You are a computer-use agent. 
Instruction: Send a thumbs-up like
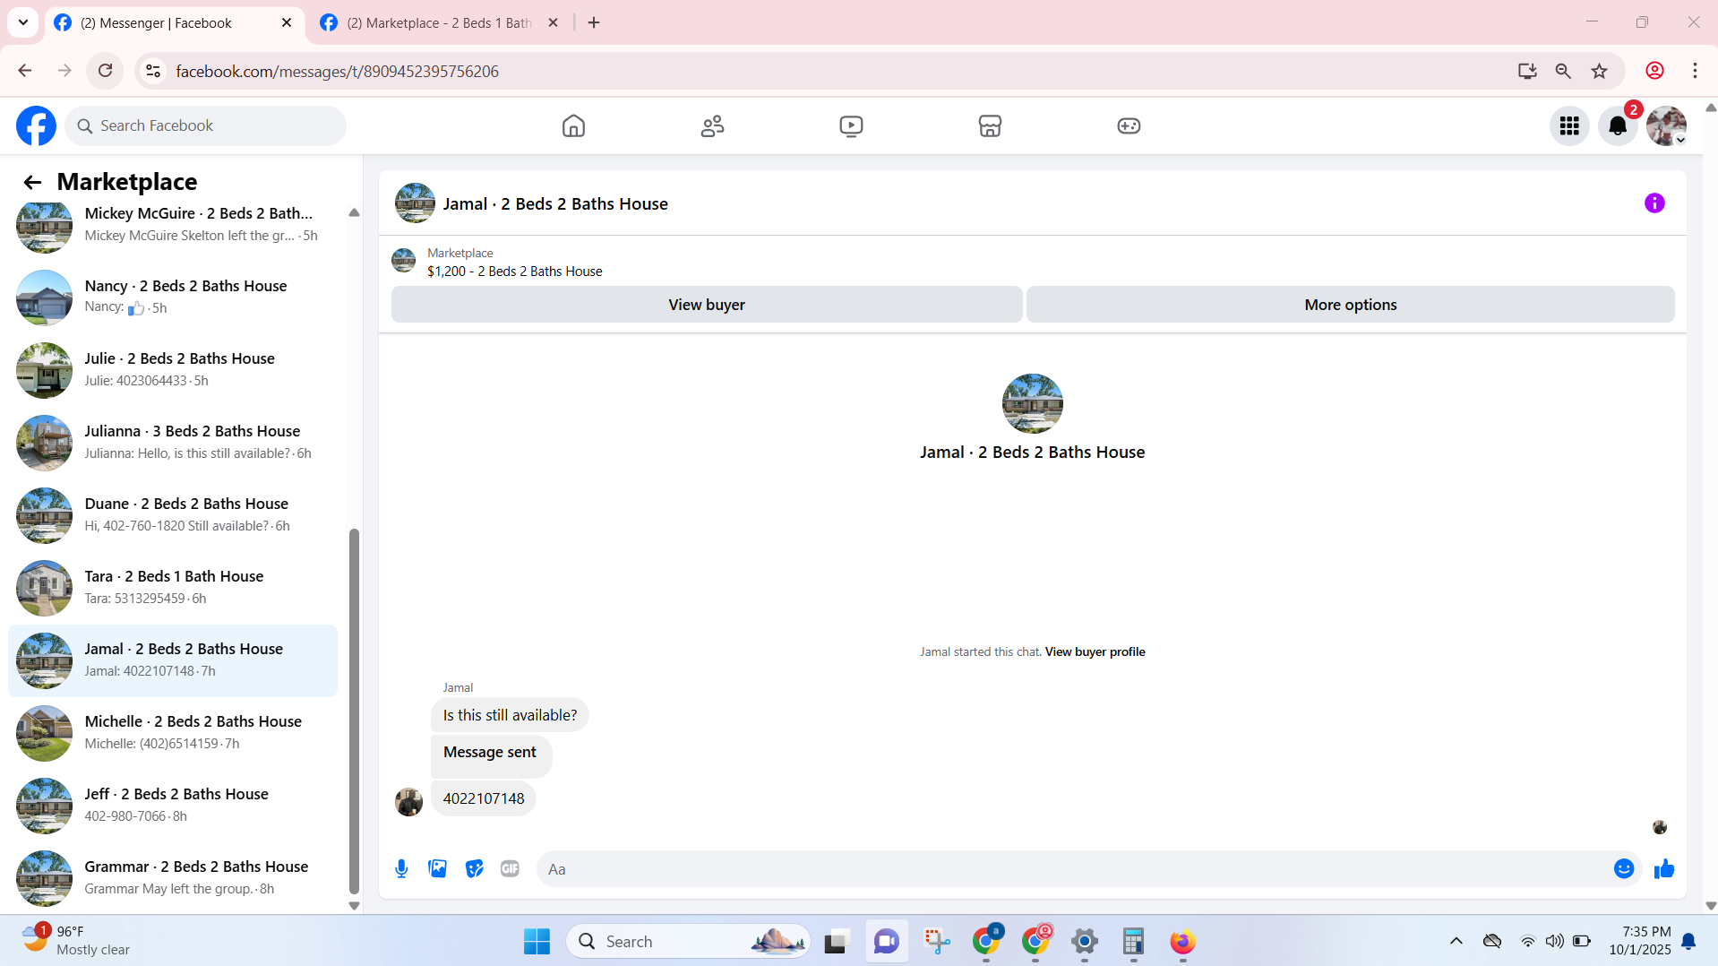coord(1664,869)
